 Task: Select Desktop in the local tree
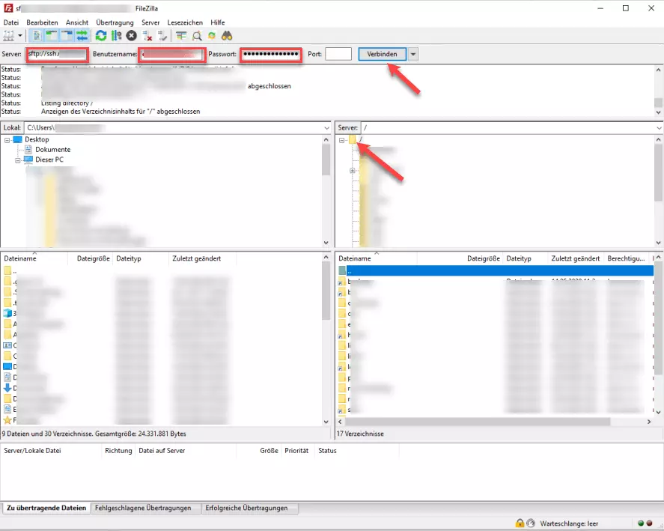[37, 139]
